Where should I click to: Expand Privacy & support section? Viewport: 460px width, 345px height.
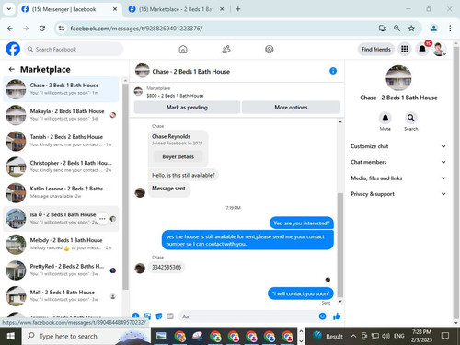[398, 194]
